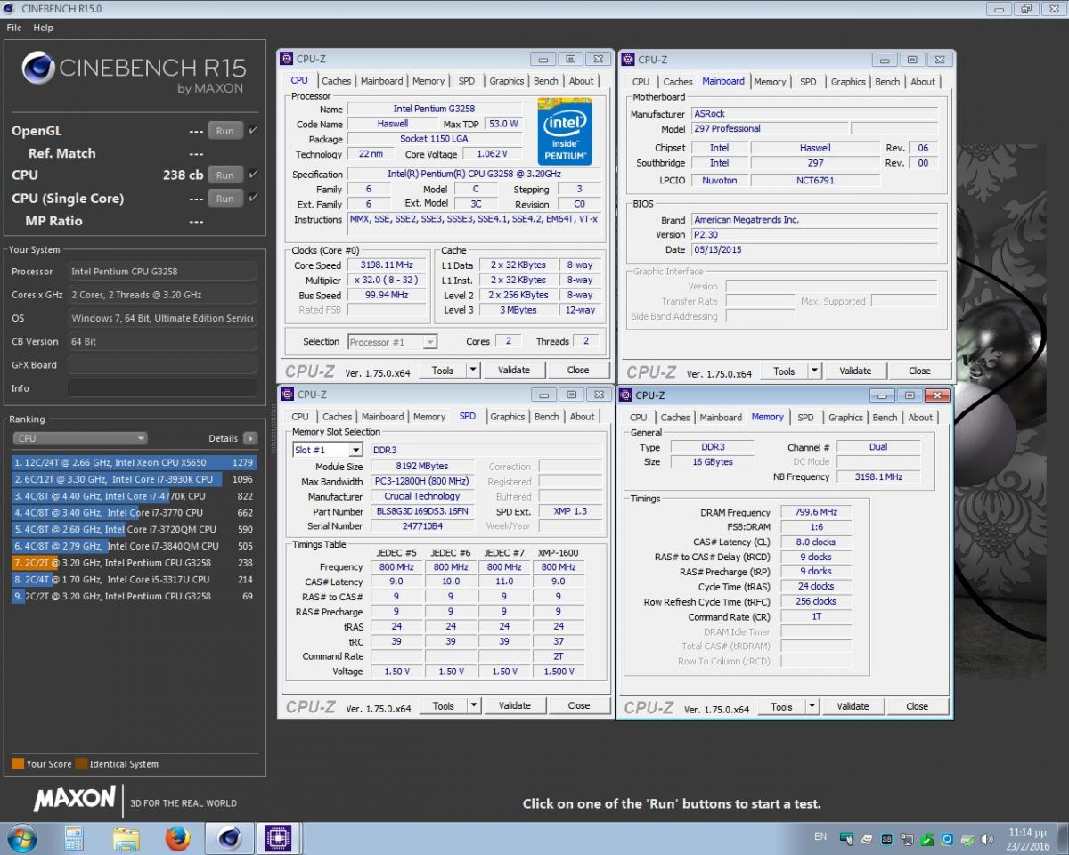Click the Safely Remove Hardware tray icon
Screen dimensions: 1069x855
tap(967, 839)
